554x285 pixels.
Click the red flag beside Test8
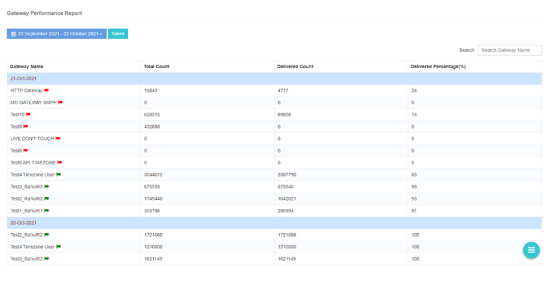tap(26, 126)
